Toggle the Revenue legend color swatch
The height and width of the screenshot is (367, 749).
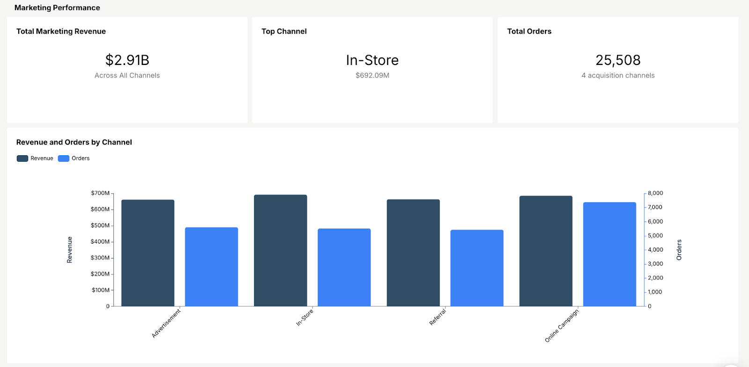[x=22, y=158]
